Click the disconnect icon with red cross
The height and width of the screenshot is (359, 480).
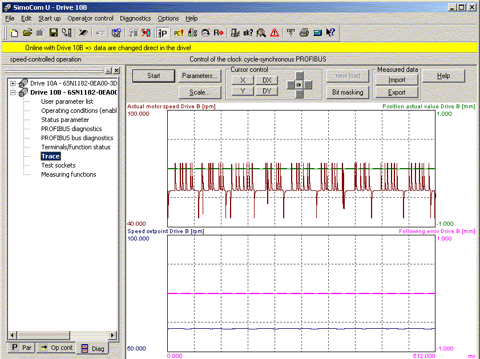click(x=146, y=32)
